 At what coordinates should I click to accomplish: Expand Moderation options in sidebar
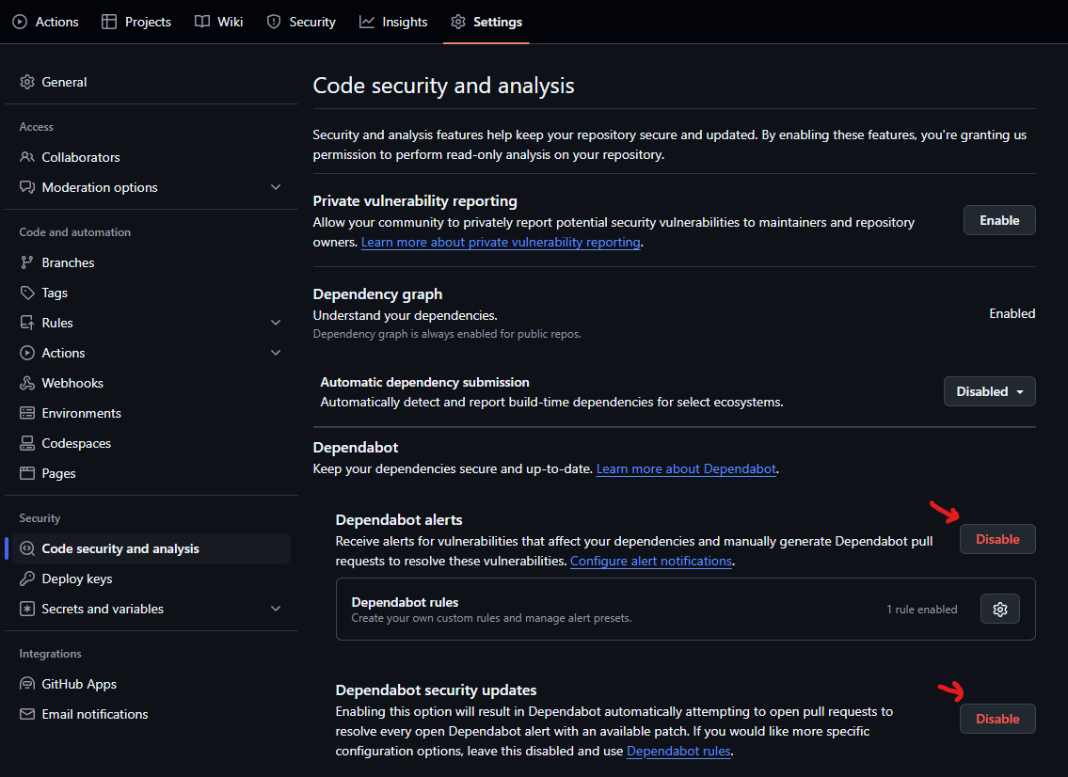[276, 187]
